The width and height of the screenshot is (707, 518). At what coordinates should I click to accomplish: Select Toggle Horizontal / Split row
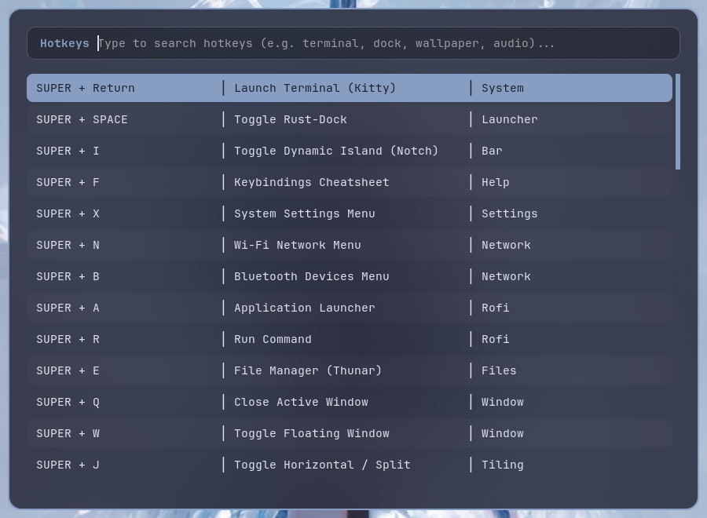[x=350, y=465]
